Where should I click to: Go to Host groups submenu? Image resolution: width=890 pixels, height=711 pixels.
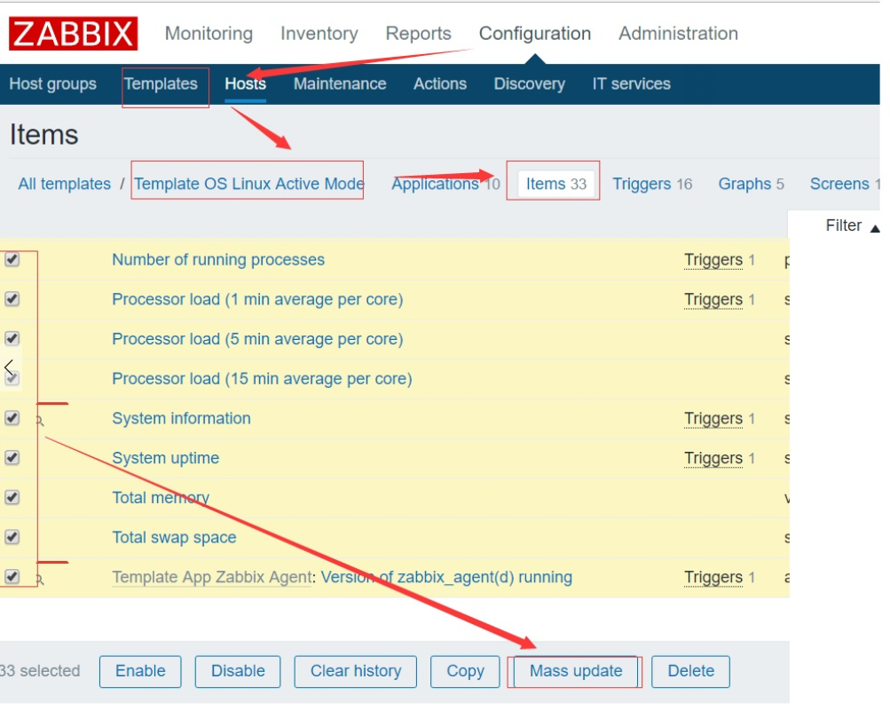(52, 84)
